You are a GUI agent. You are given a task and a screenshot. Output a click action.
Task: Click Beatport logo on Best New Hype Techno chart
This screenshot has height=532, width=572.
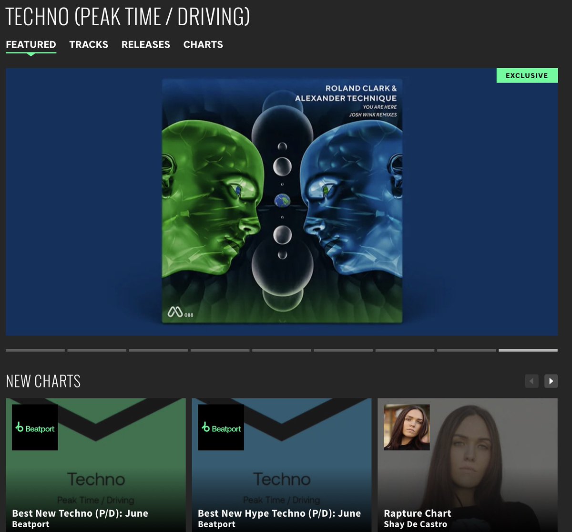221,428
